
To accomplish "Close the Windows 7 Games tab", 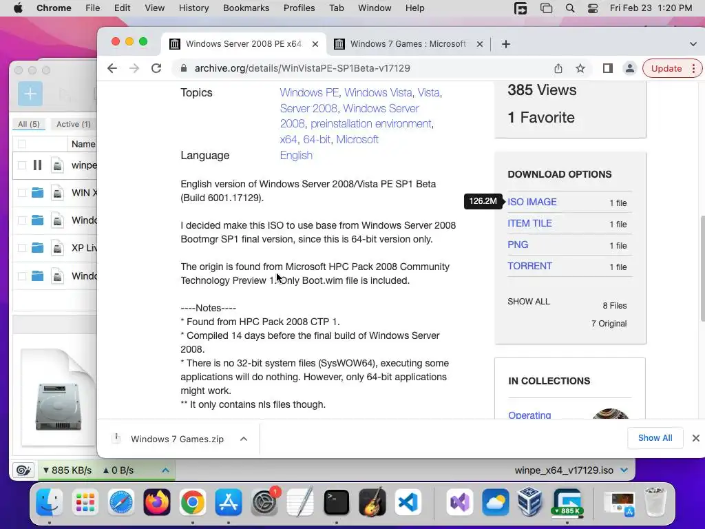I will click(480, 44).
